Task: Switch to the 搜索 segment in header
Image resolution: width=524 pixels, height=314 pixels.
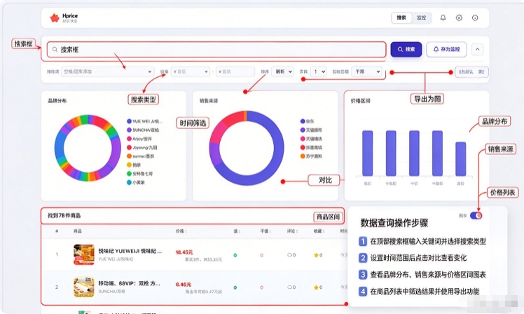Action: click(401, 18)
